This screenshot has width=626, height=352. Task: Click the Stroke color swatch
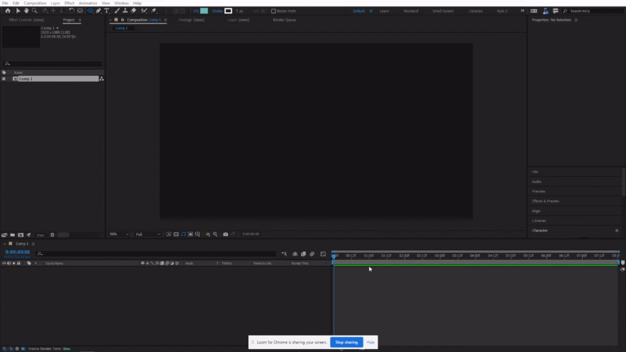229,11
